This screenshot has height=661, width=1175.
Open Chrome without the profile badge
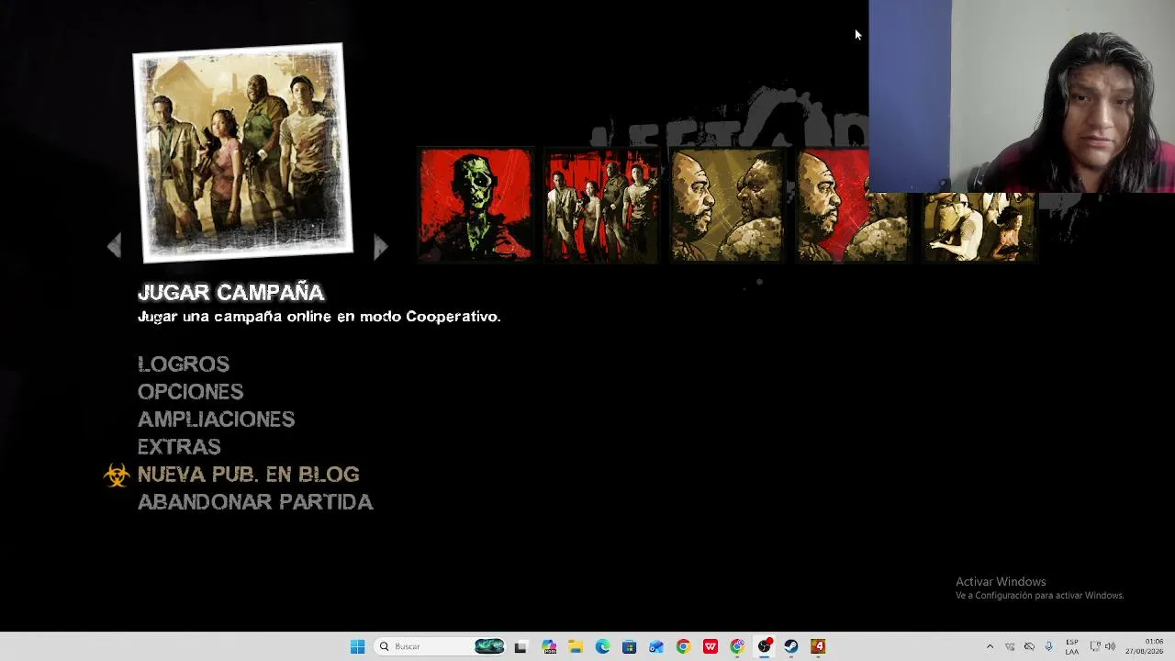683,646
